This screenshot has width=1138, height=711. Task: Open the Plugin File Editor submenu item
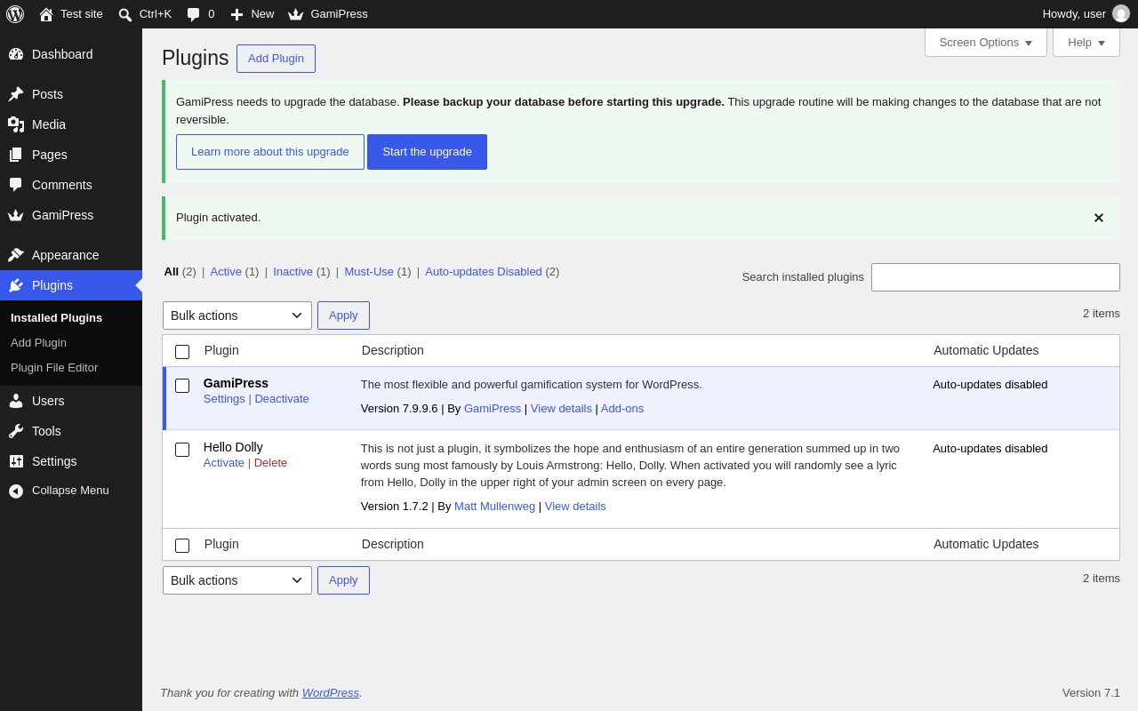pyautogui.click(x=54, y=368)
